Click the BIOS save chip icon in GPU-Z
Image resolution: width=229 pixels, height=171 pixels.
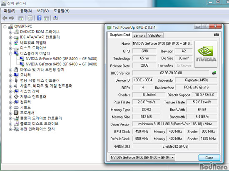tap(214, 73)
